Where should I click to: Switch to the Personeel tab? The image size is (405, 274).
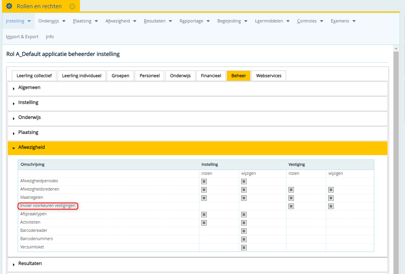tap(150, 76)
